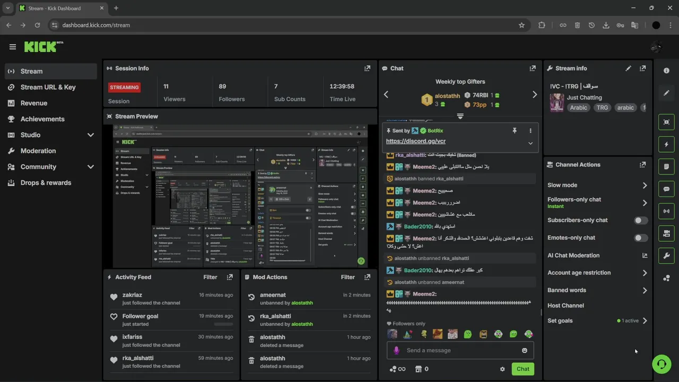Viewport: 679px width, 382px height.
Task: Open Moderation in sidebar
Action: pos(51,151)
